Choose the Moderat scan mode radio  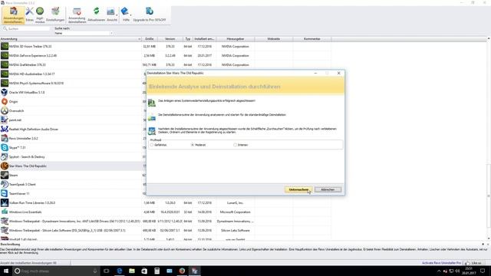(193, 145)
